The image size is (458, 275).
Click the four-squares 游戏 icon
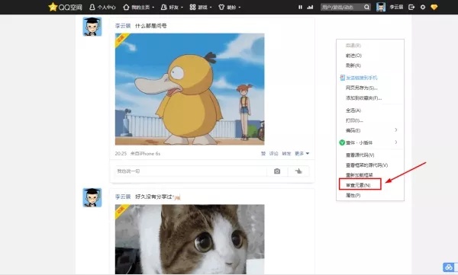[192, 7]
